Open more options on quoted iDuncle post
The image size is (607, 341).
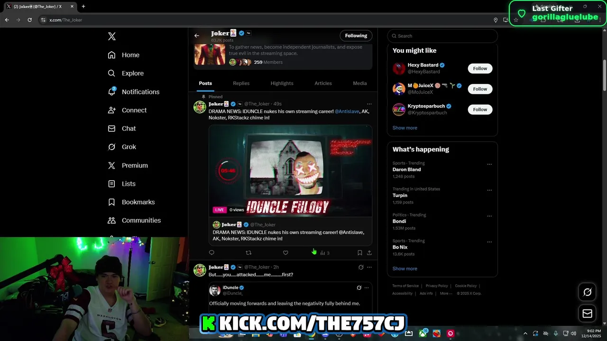367,287
